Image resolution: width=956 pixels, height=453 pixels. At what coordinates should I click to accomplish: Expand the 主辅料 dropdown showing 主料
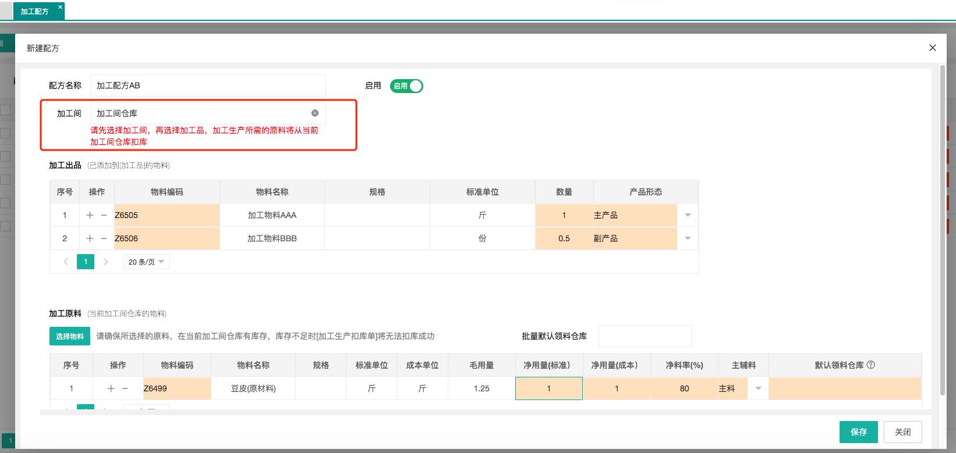(x=758, y=388)
